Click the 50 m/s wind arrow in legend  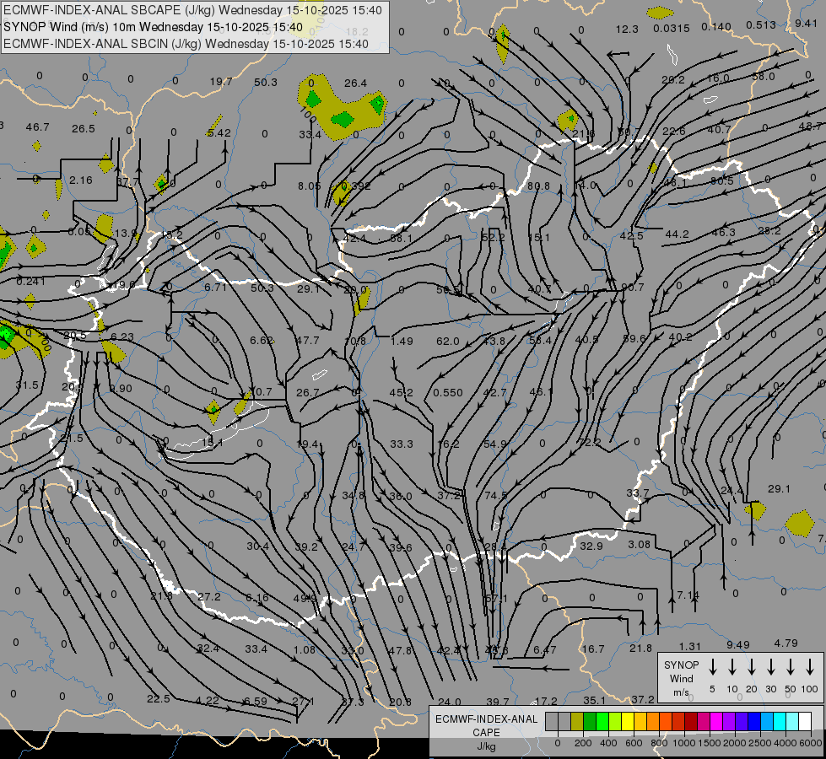point(791,666)
